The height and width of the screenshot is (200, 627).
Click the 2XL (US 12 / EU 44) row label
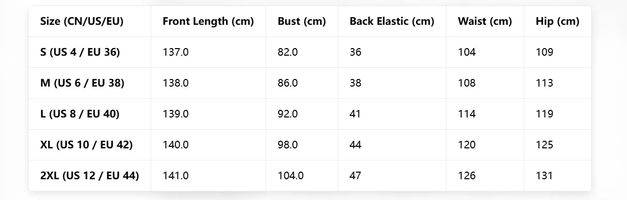click(89, 176)
